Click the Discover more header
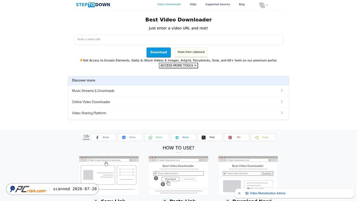 [x=178, y=81]
